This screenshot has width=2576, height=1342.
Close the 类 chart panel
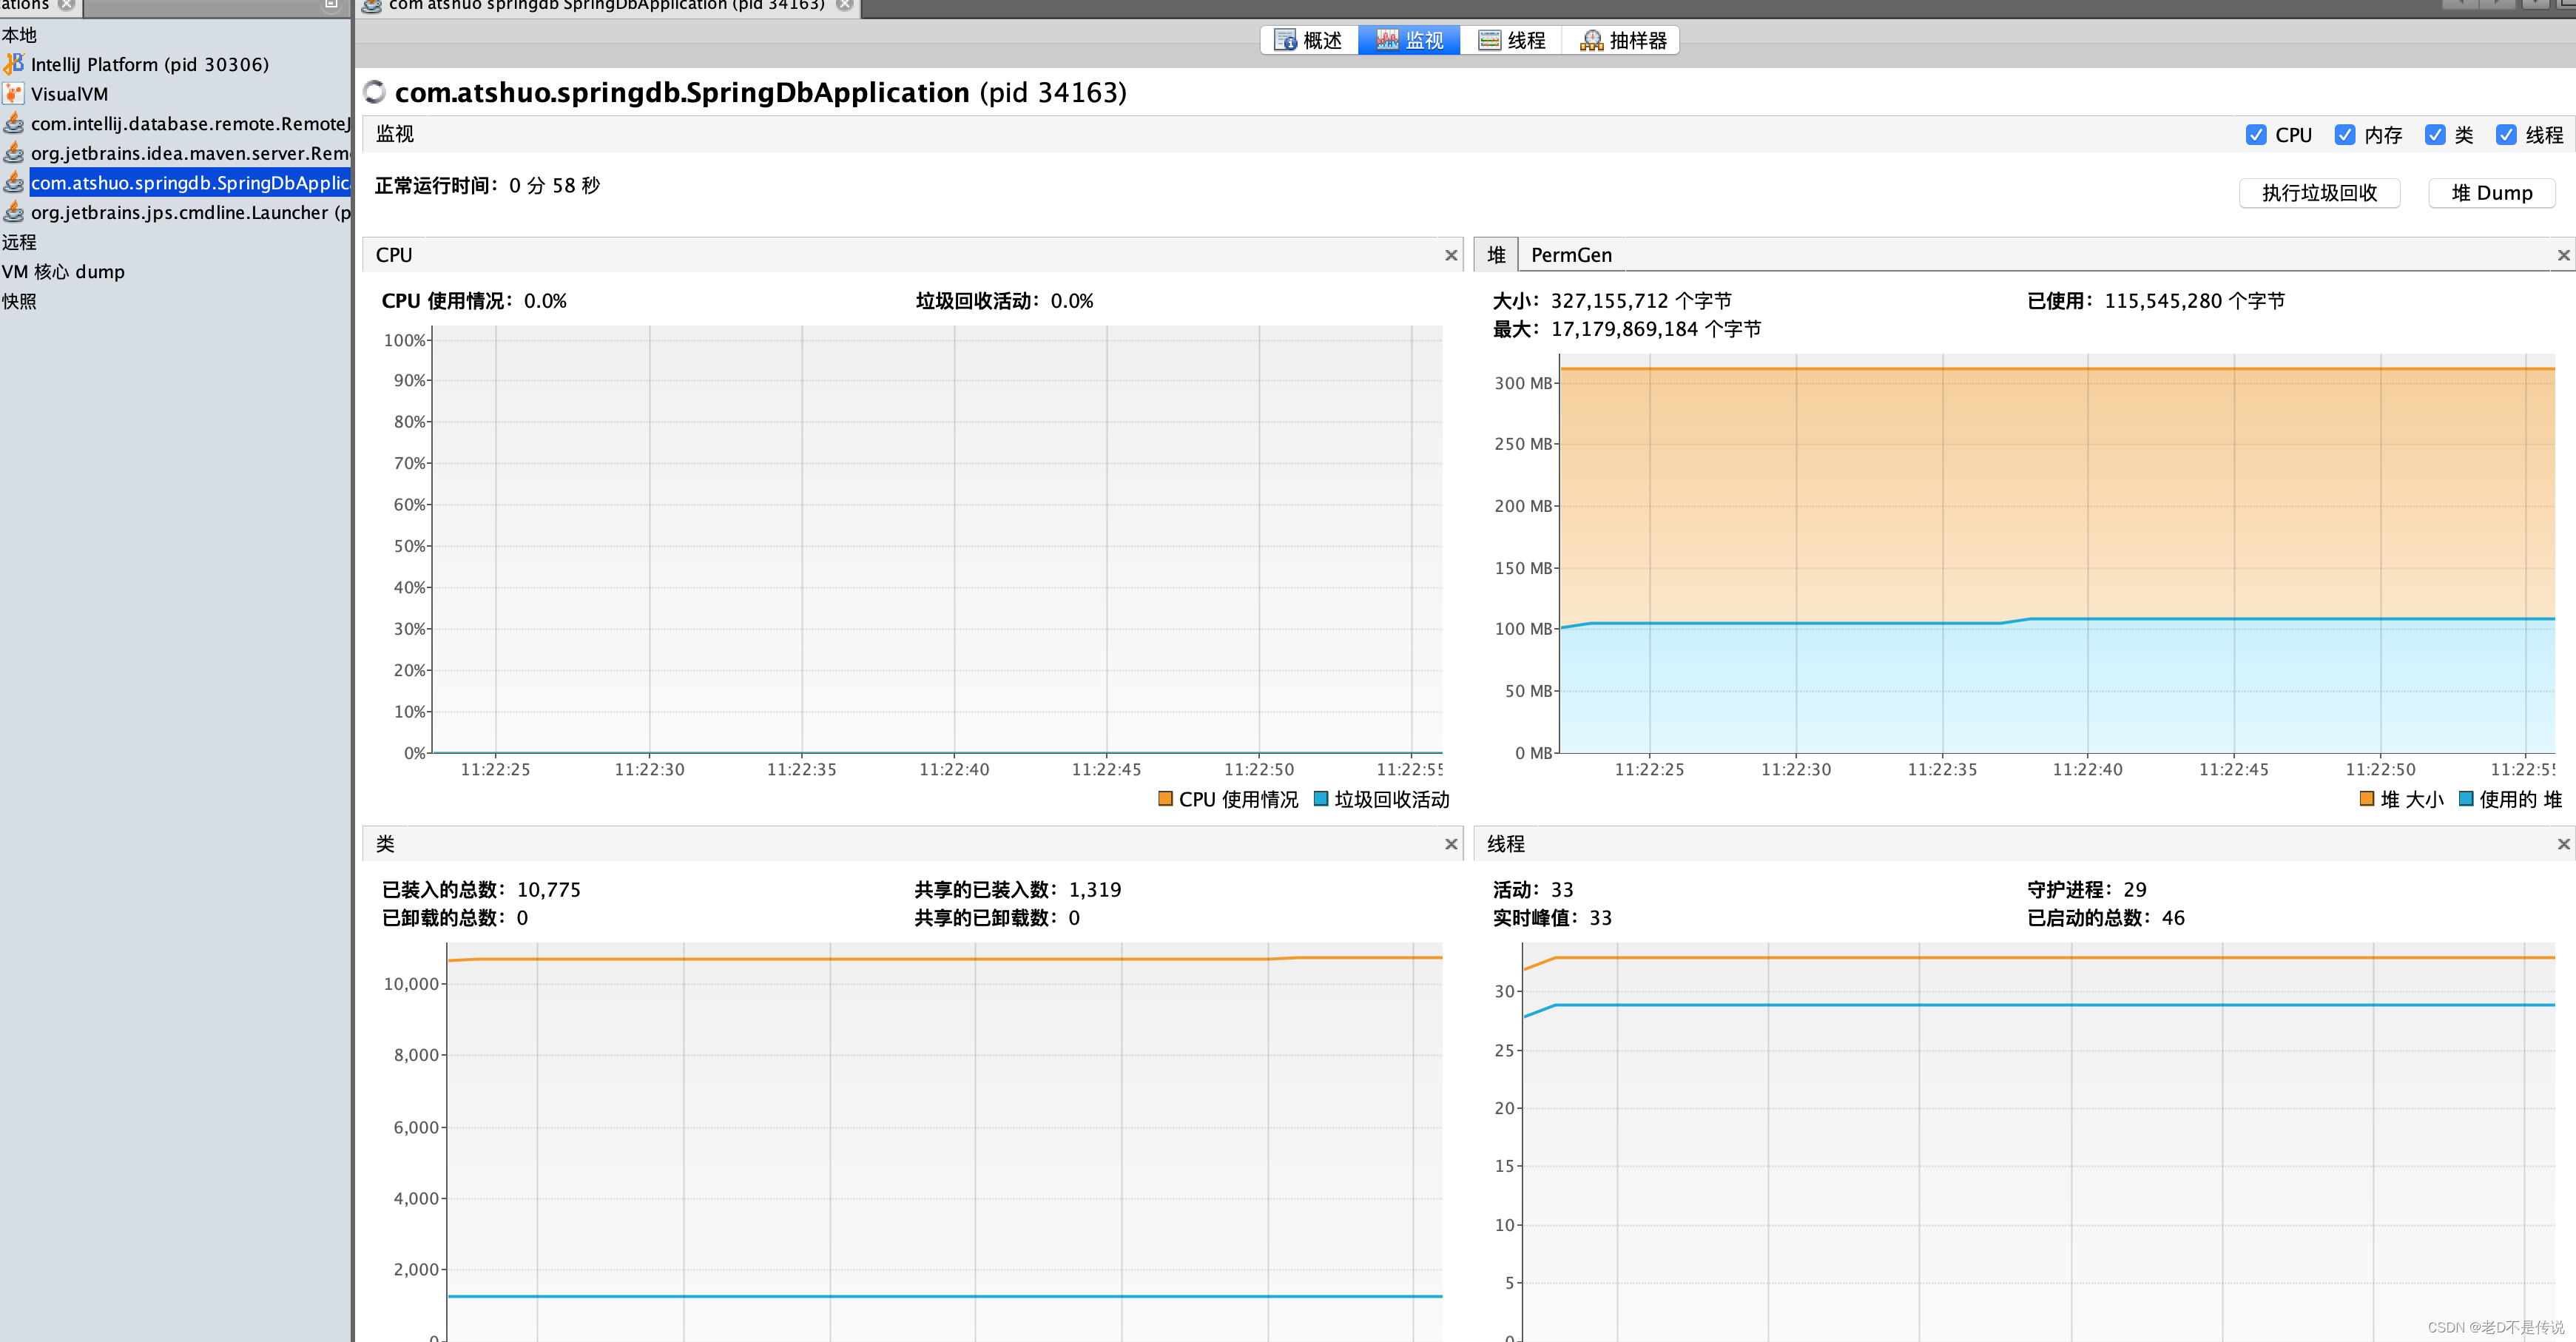pyautogui.click(x=1451, y=844)
